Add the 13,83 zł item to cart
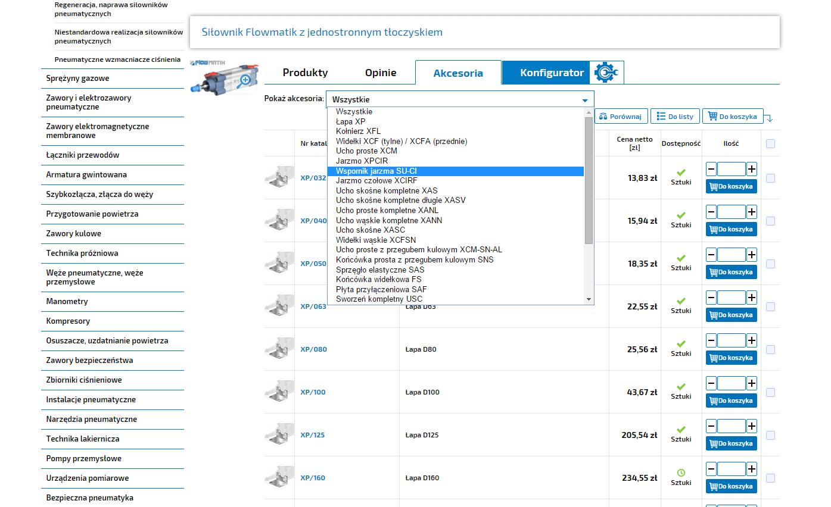This screenshot has width=831, height=507. (x=732, y=186)
